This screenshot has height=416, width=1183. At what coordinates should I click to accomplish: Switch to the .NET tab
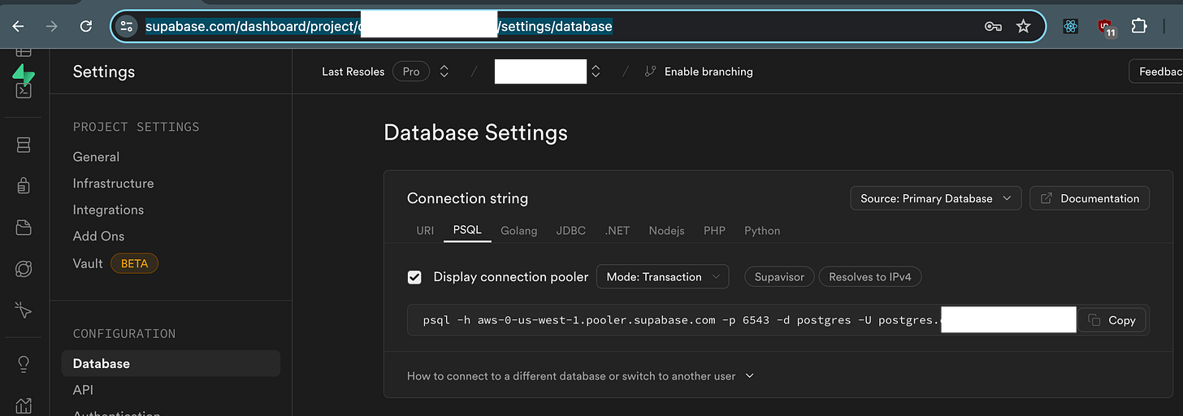[x=617, y=231]
